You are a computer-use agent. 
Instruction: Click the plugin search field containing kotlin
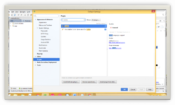pyautogui.click(x=73, y=20)
